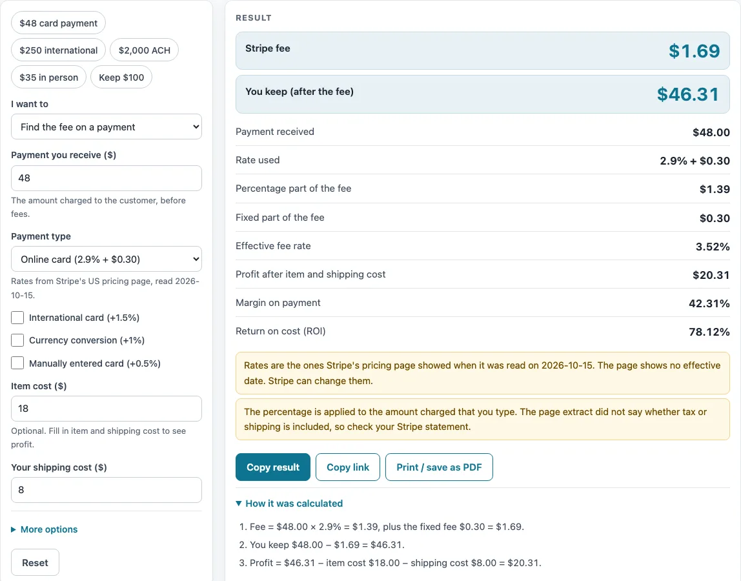Screen dimensions: 741x581
Task: Click the Return on cost value 78.12%
Action: pos(709,332)
